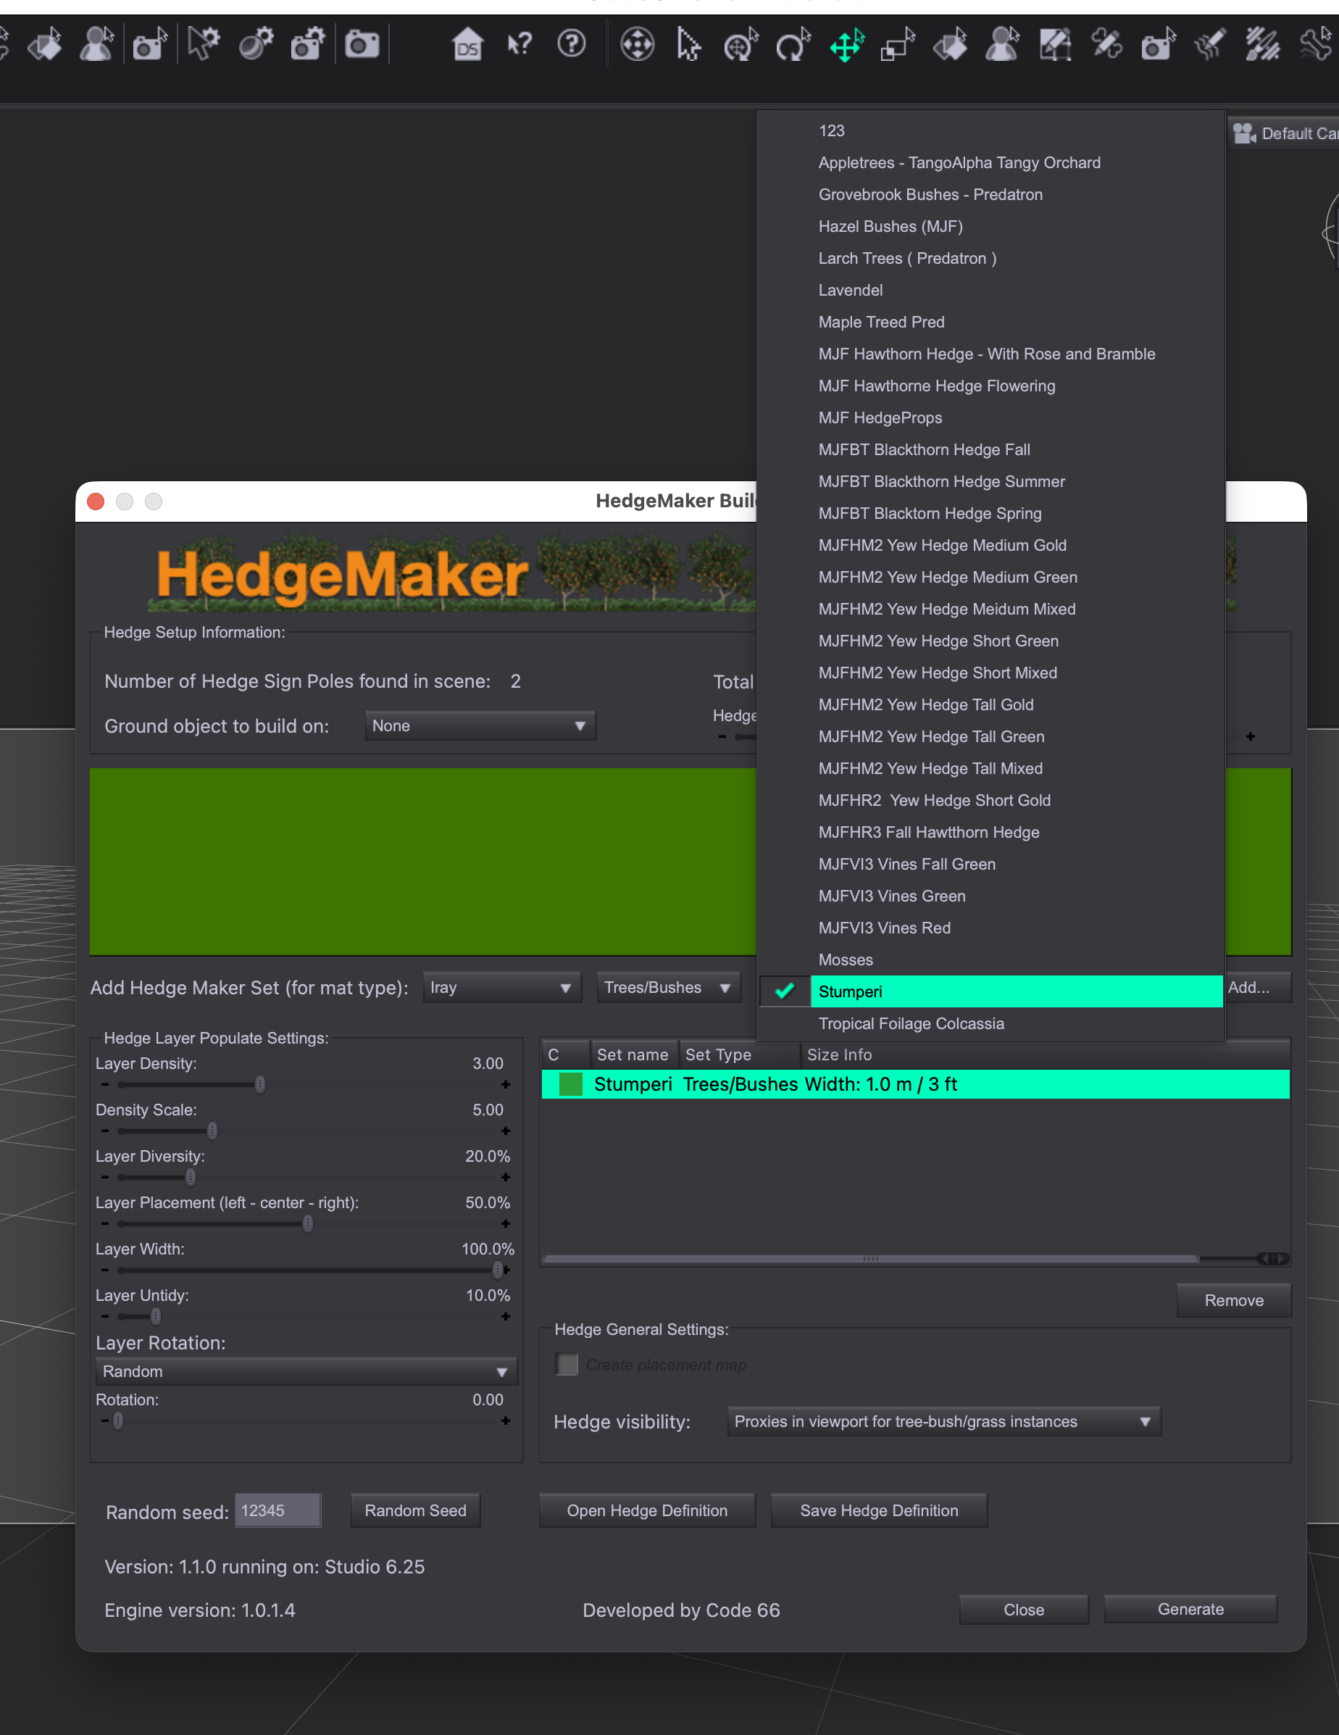Viewport: 1339px width, 1735px height.
Task: Click the Remove button
Action: pyautogui.click(x=1233, y=1300)
